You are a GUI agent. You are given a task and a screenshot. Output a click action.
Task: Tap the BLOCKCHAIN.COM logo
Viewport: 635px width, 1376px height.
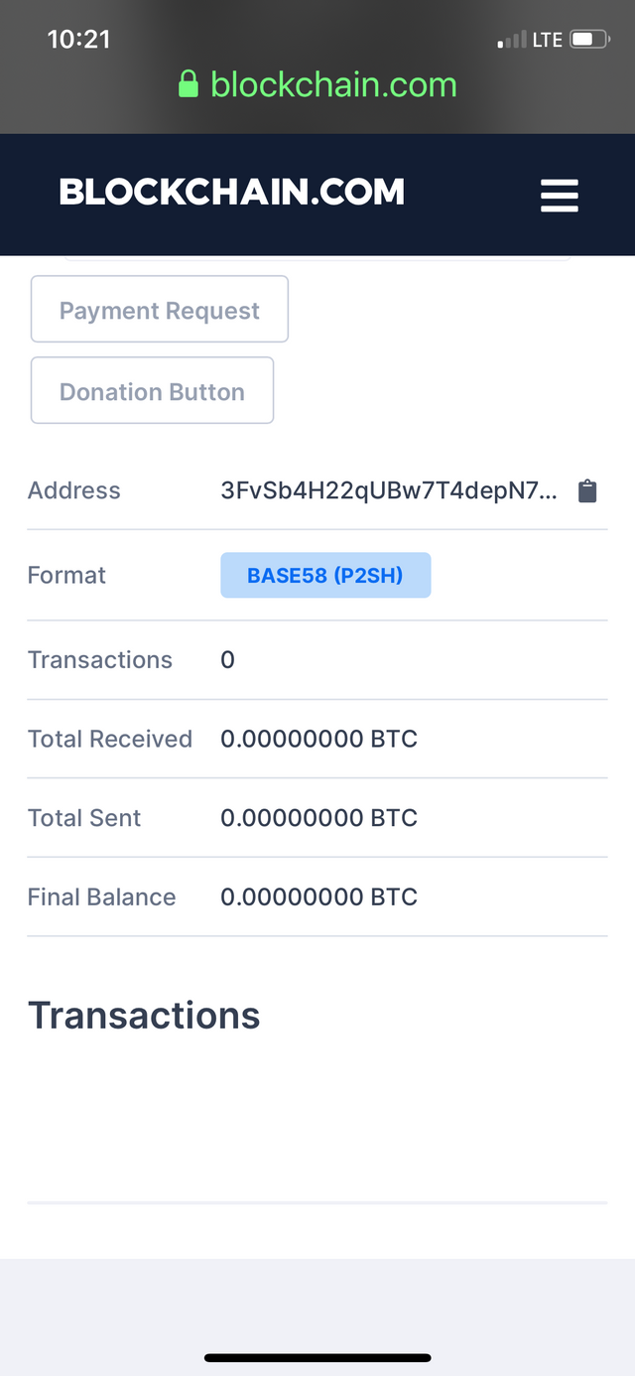232,192
